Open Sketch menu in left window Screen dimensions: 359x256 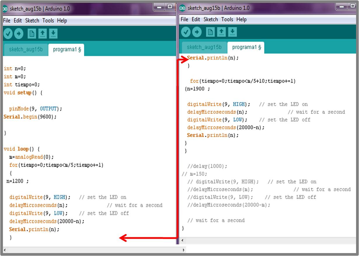32,20
